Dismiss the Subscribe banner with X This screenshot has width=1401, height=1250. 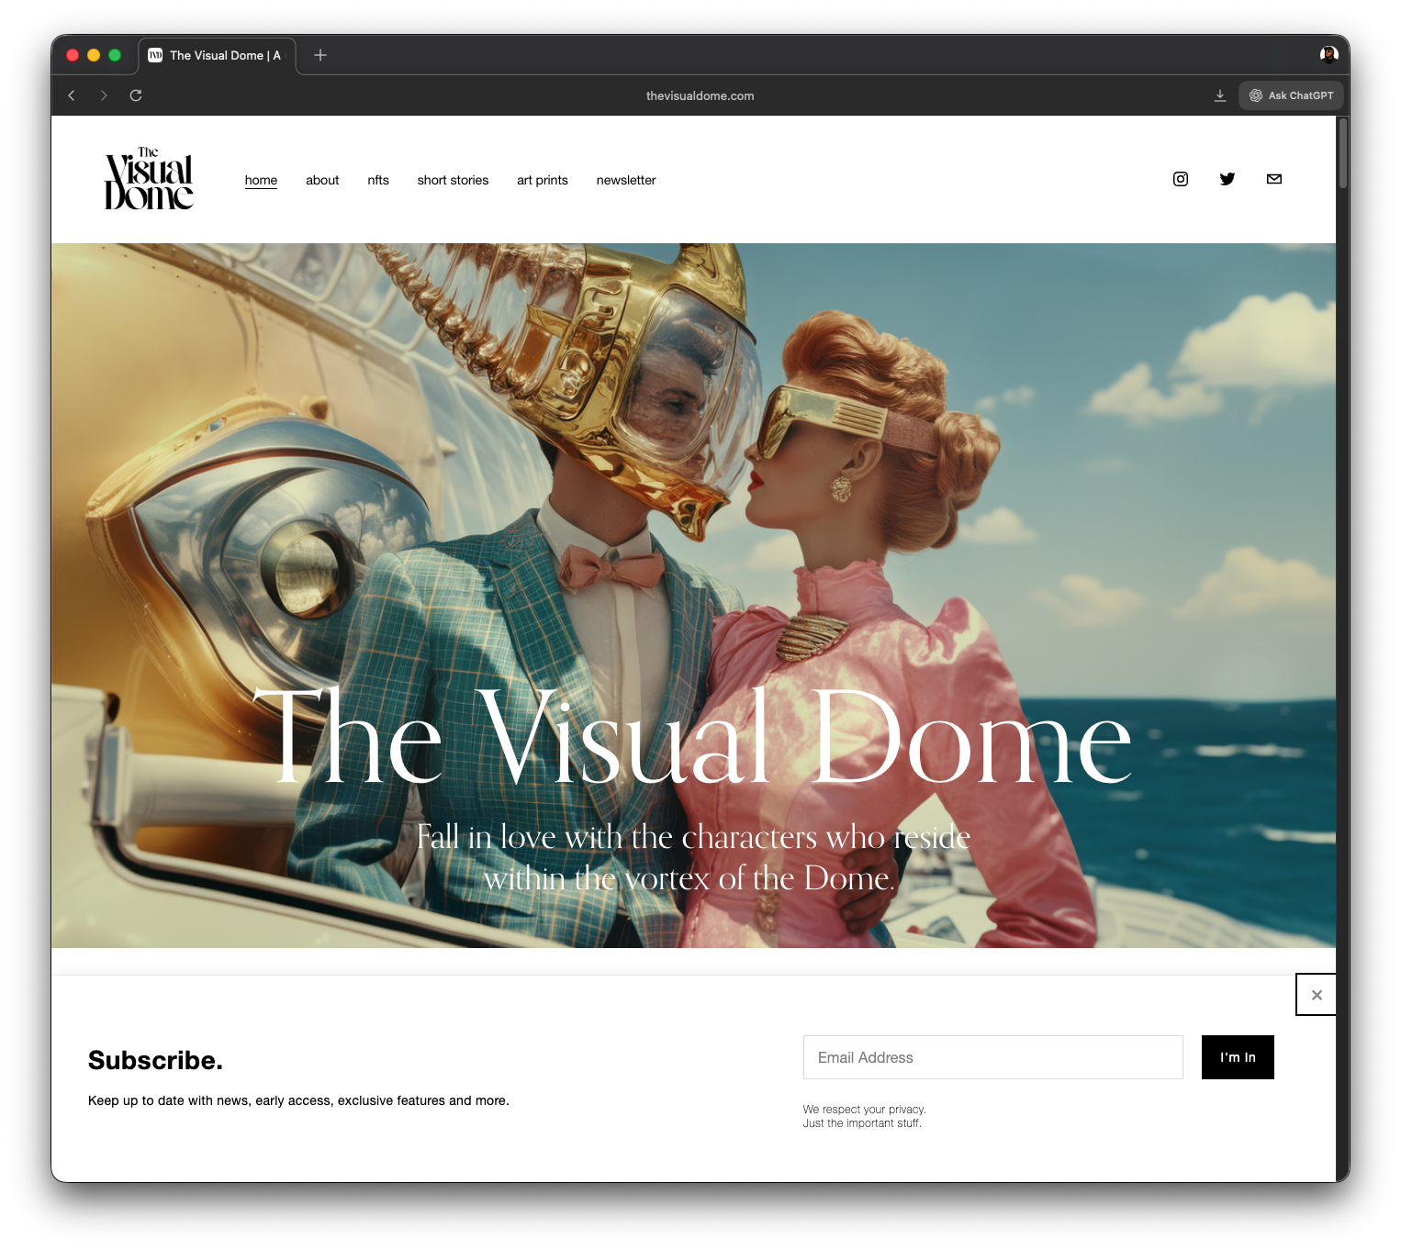pos(1317,995)
